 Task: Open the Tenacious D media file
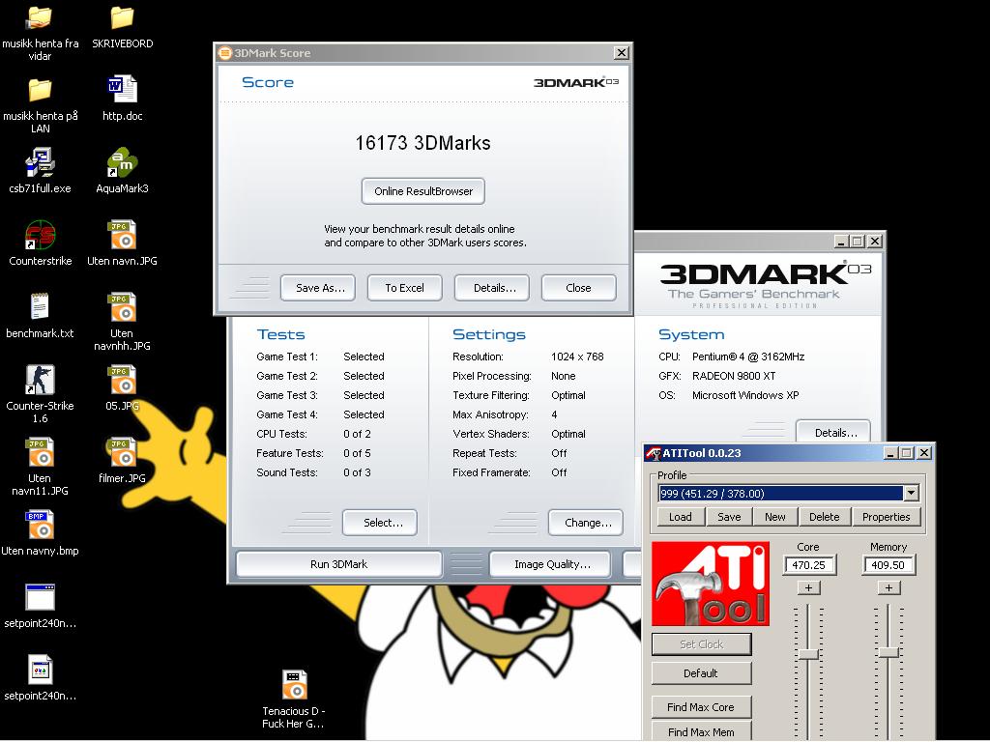pos(294,685)
